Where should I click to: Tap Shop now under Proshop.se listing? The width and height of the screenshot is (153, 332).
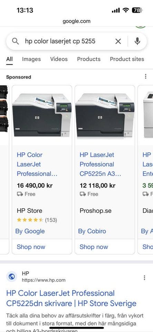click(94, 247)
